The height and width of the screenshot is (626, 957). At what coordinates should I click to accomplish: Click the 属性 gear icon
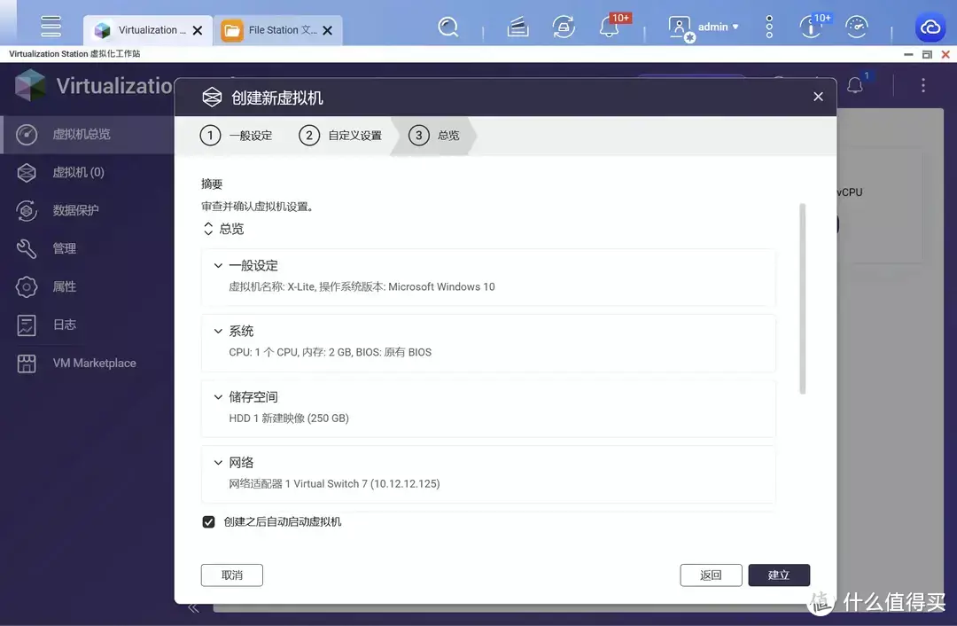coord(27,286)
